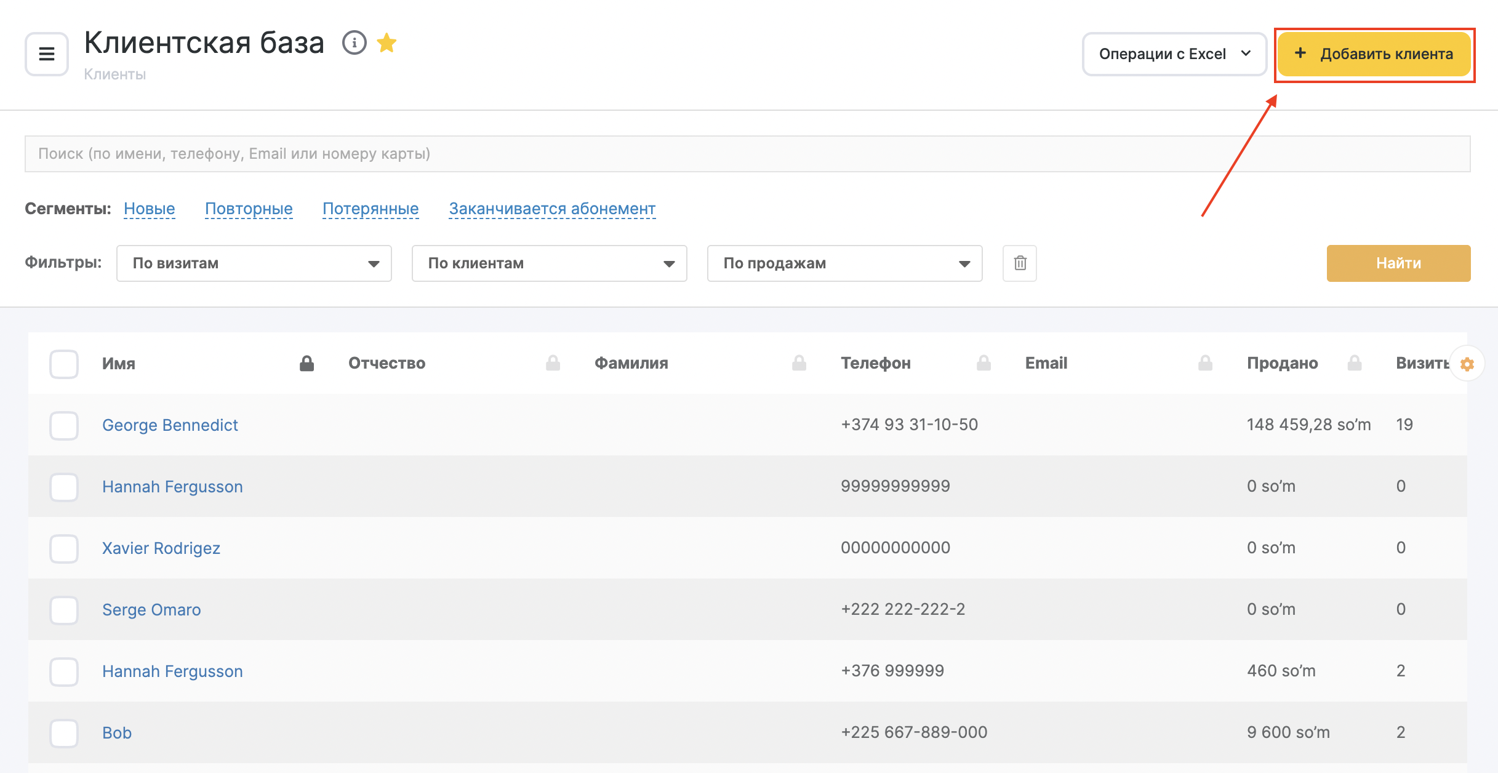Image resolution: width=1498 pixels, height=773 pixels.
Task: Open the По клиентам filter dropdown
Action: click(x=549, y=263)
